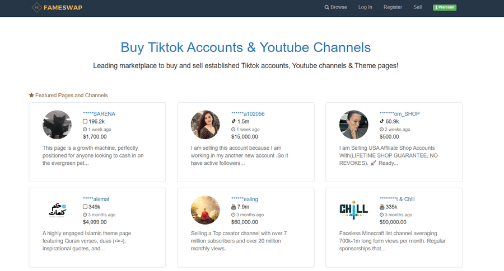Click the clock icon in alemat listing

pos(85,215)
